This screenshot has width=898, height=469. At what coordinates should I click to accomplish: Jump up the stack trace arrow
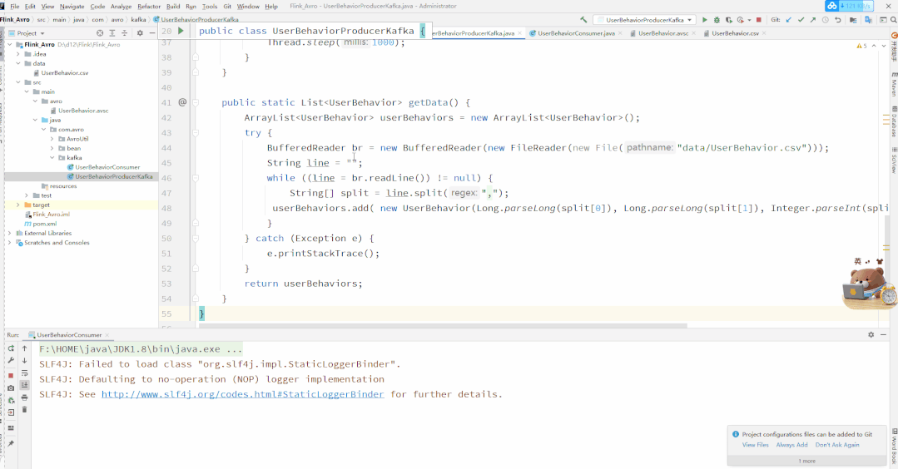pos(25,348)
